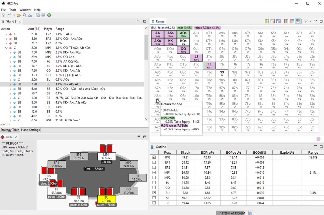The width and height of the screenshot is (324, 215).
Task: Minimize the Outline panel
Action: pyautogui.click(x=316, y=146)
